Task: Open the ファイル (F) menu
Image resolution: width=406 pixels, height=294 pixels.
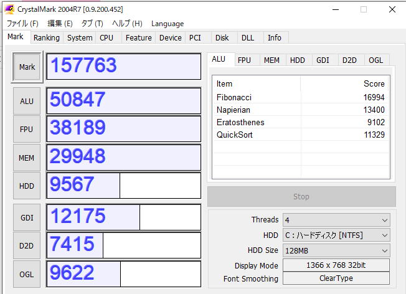Action: point(22,24)
